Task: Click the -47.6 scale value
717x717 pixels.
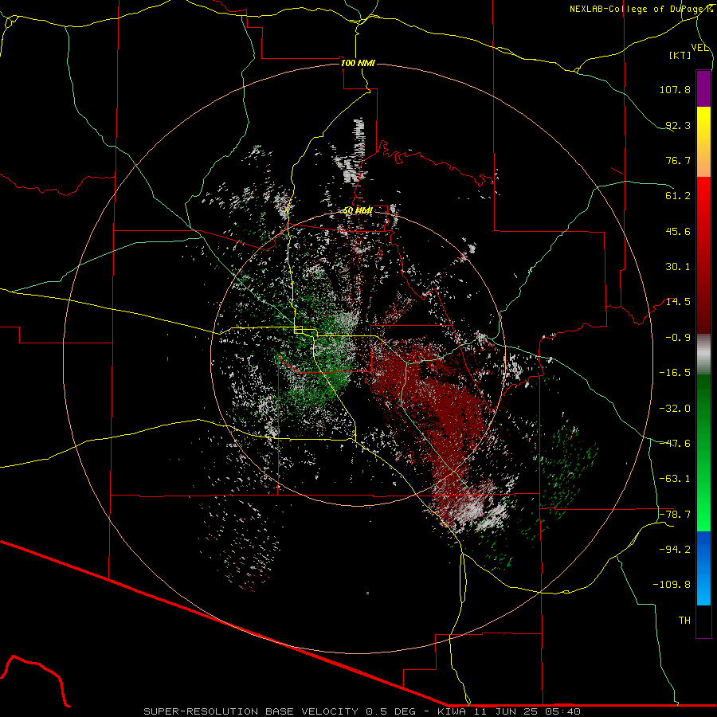Action: (x=675, y=444)
